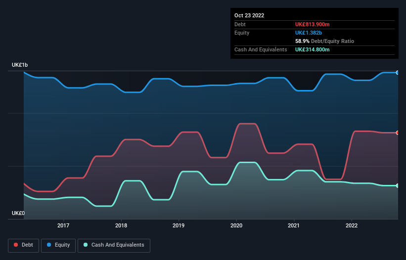The height and width of the screenshot is (260, 406).
Task: Click the red Debt legend dot
Action: pos(16,245)
